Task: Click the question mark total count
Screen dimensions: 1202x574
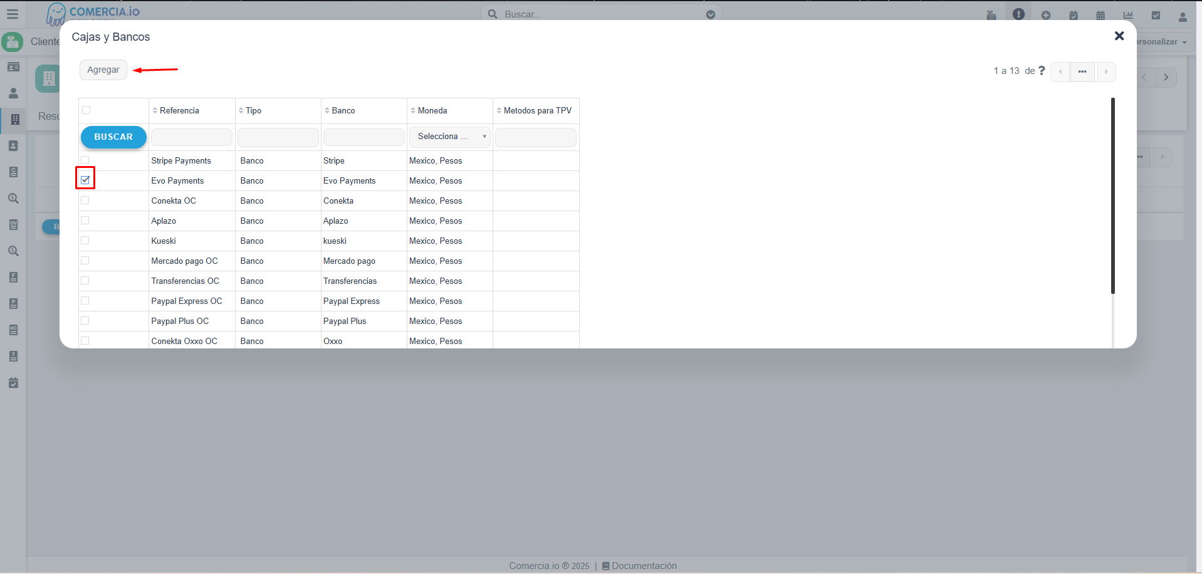Action: pyautogui.click(x=1042, y=71)
